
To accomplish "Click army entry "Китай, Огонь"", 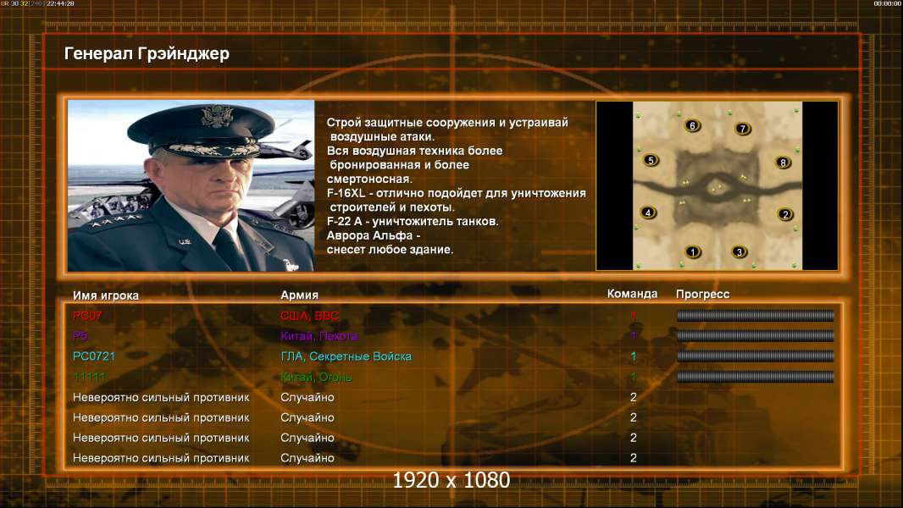I will tap(316, 378).
